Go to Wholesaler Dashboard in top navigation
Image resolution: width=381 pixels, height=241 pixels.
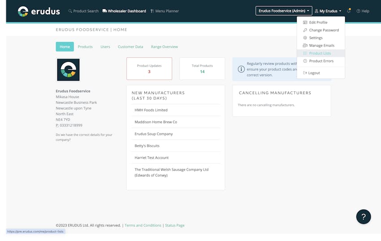(x=124, y=11)
